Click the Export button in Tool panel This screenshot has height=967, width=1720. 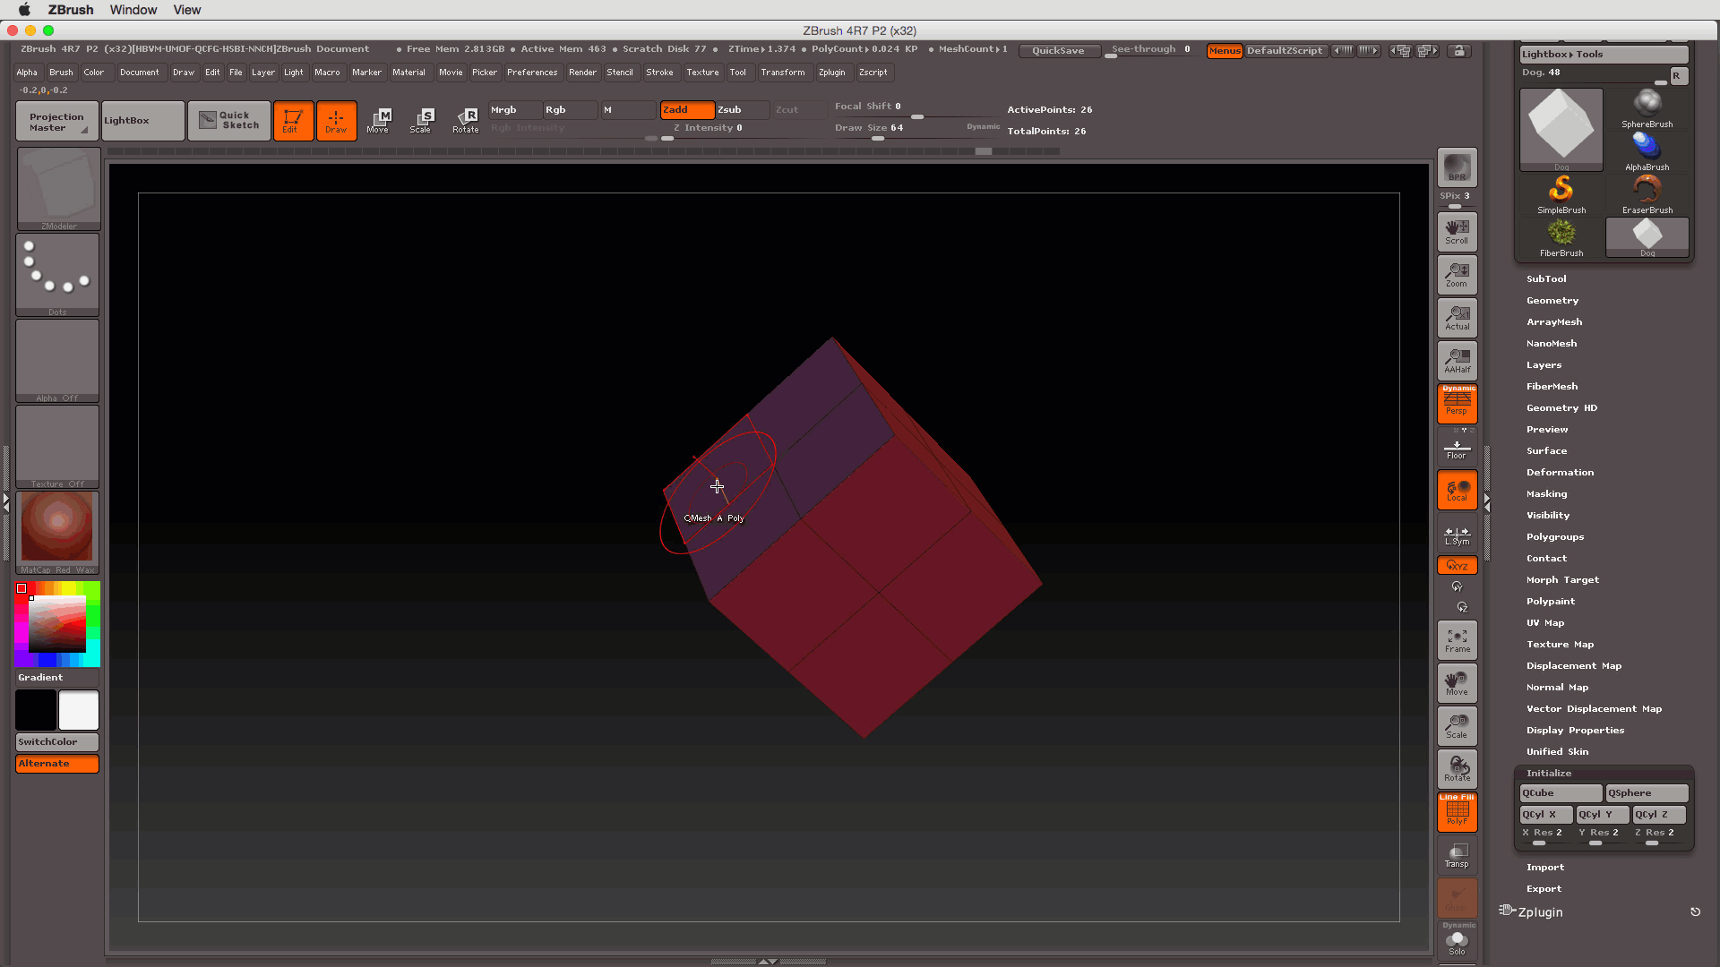(x=1544, y=888)
